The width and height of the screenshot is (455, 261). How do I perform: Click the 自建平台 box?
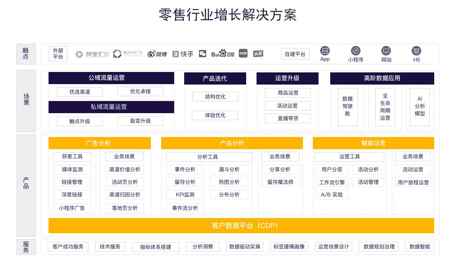click(x=295, y=54)
